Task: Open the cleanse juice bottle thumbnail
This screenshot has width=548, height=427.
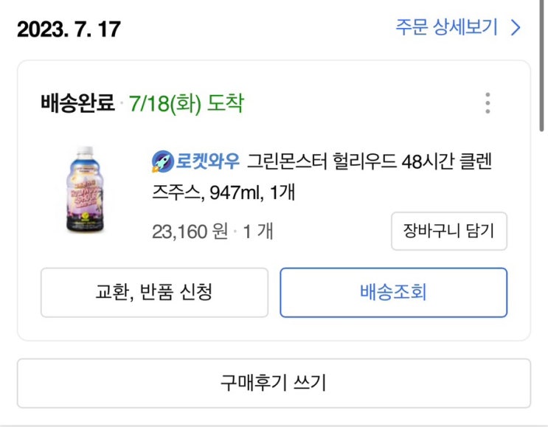Action: pyautogui.click(x=88, y=191)
